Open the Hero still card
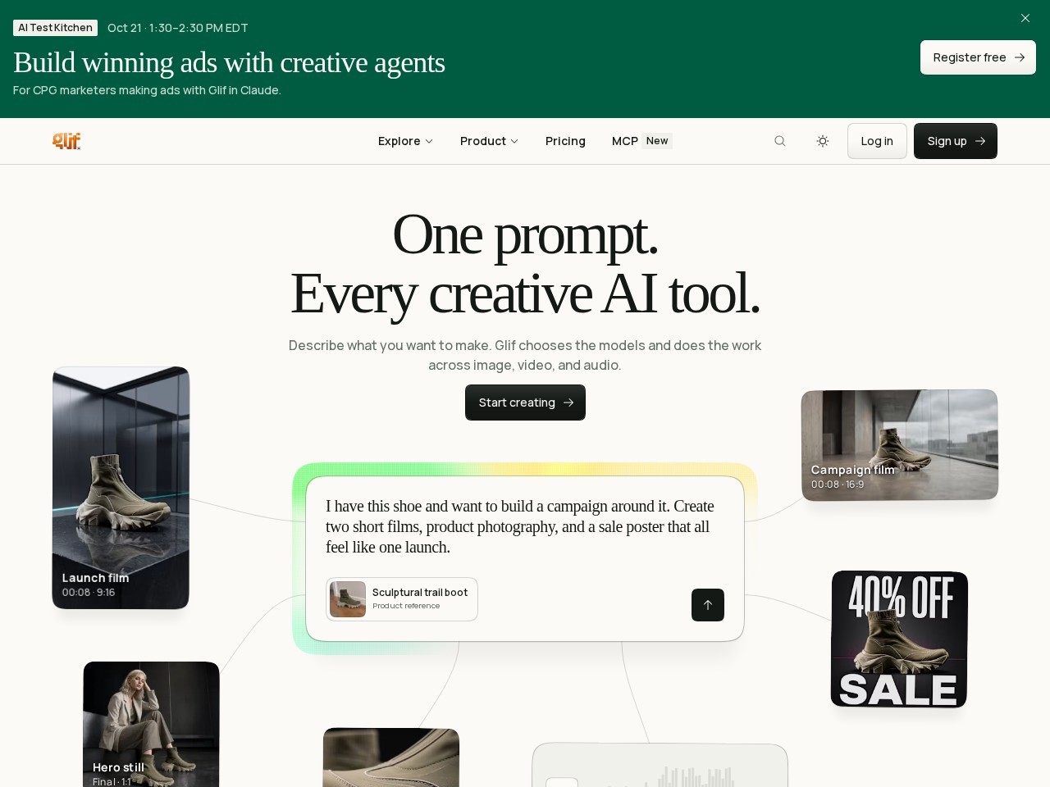Viewport: 1050px width, 787px height. [x=151, y=724]
